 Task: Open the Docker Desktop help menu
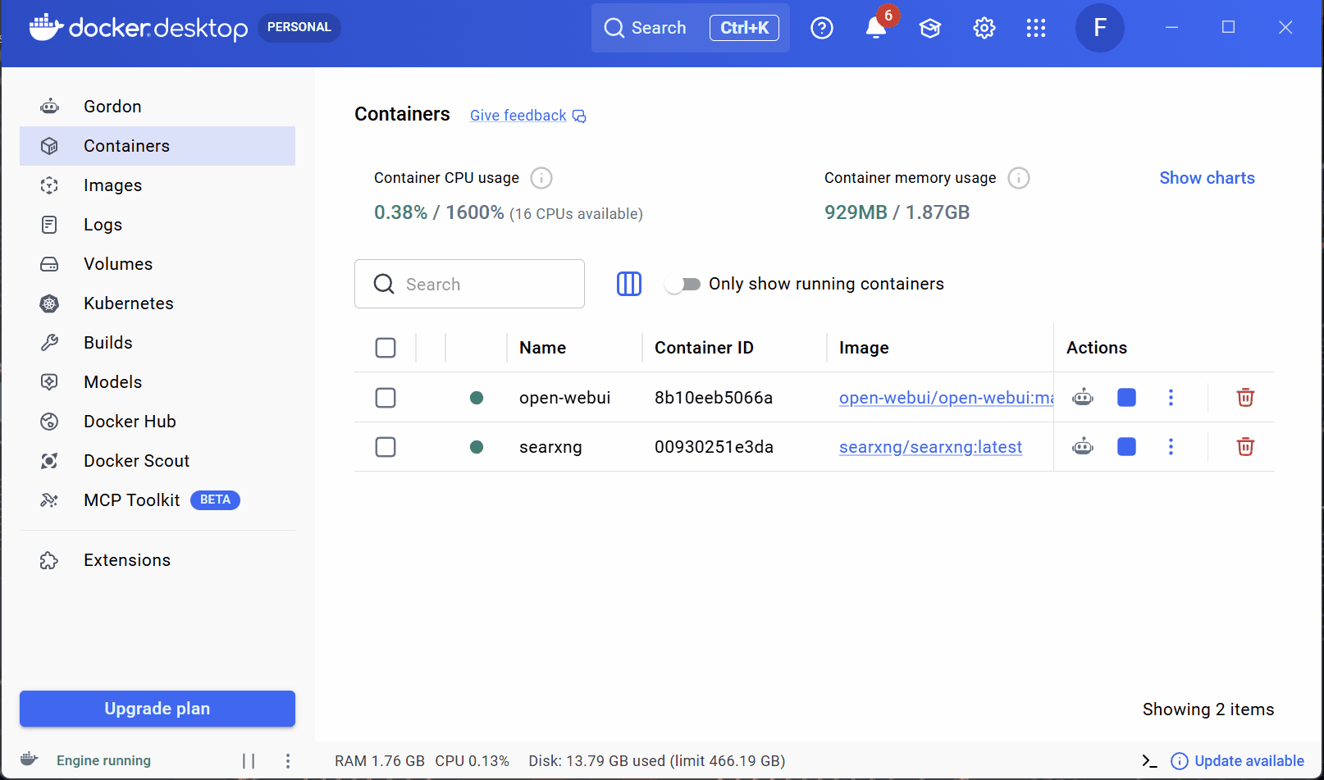(821, 28)
